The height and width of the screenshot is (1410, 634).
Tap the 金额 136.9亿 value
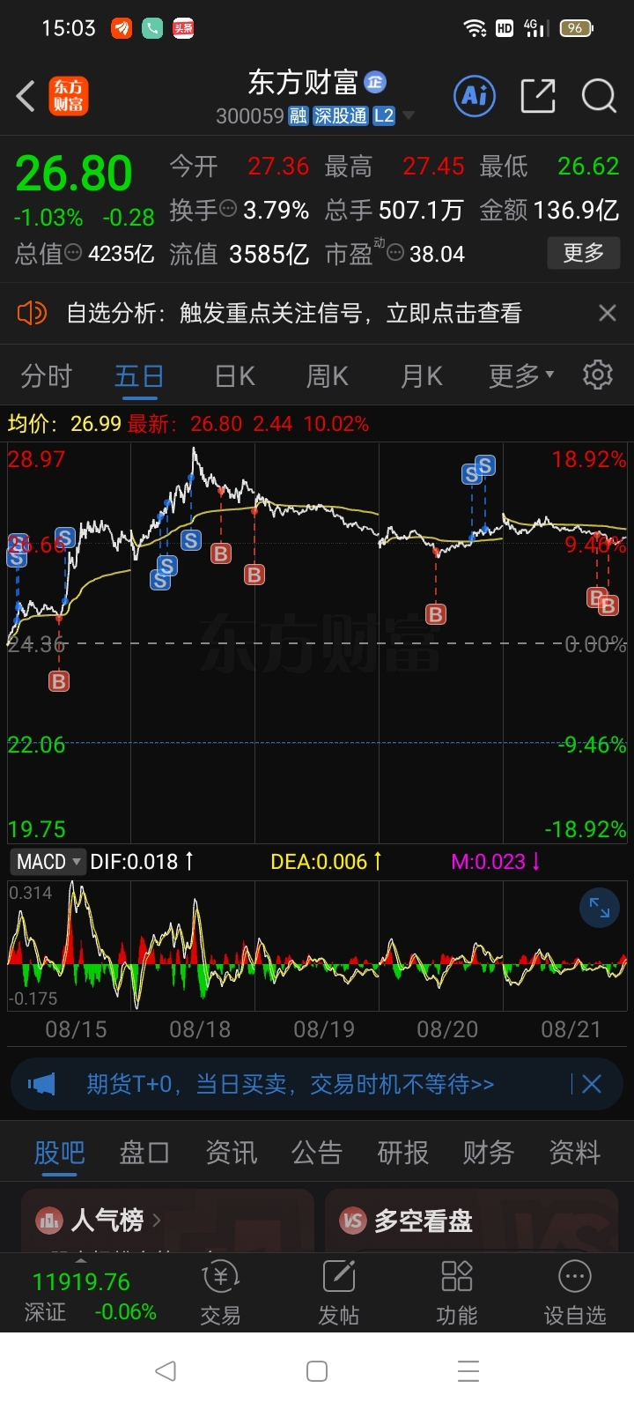578,210
